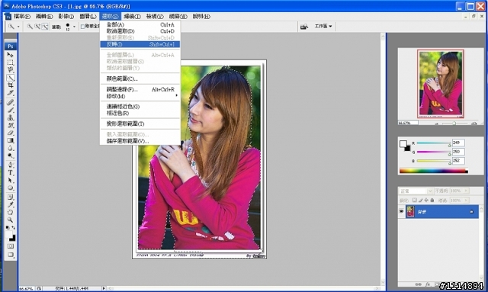The image size is (488, 292).
Task: Choose 儲存選取範圍(V)... menu entry
Action: click(140, 141)
